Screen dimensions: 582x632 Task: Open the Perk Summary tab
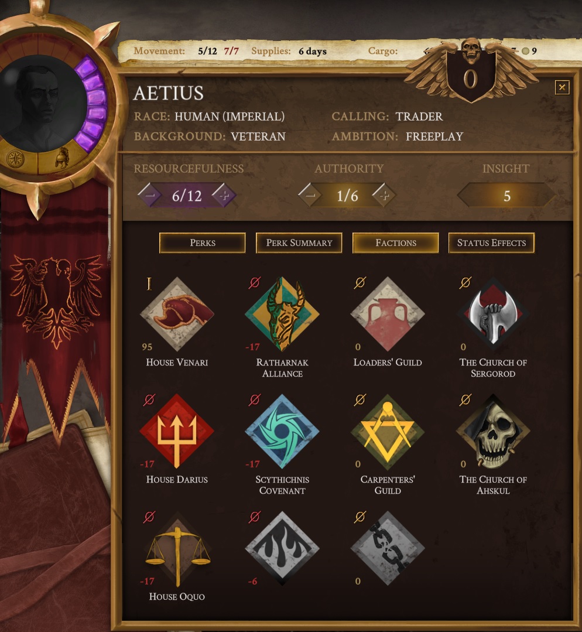pyautogui.click(x=299, y=242)
